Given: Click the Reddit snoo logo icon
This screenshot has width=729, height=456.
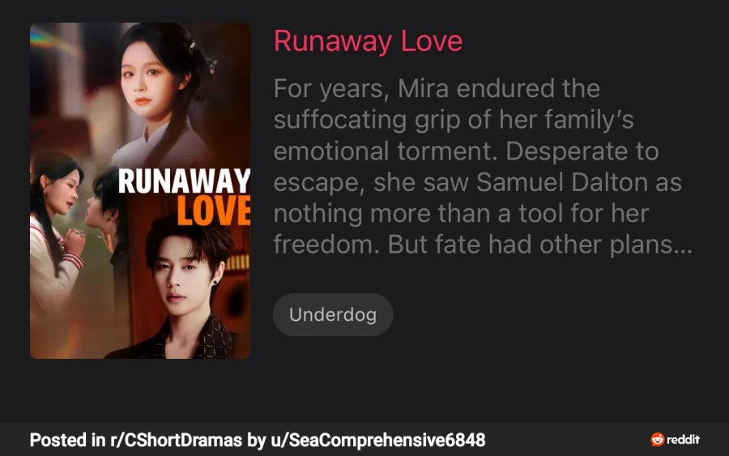Looking at the screenshot, I should (658, 439).
